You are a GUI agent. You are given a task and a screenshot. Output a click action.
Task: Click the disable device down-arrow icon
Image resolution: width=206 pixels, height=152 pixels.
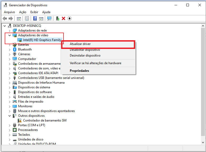tap(70, 18)
